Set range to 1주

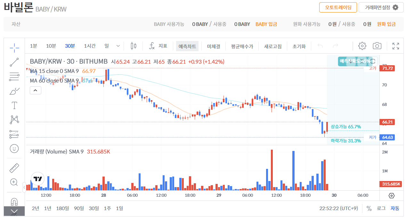pos(108,208)
